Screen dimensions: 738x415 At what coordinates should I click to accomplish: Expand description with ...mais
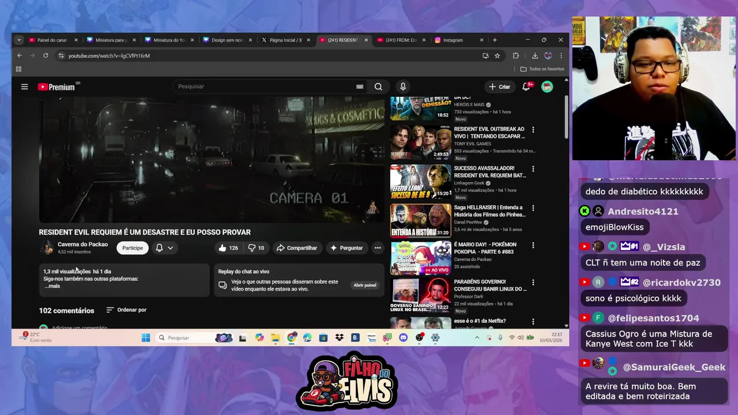[x=52, y=286]
